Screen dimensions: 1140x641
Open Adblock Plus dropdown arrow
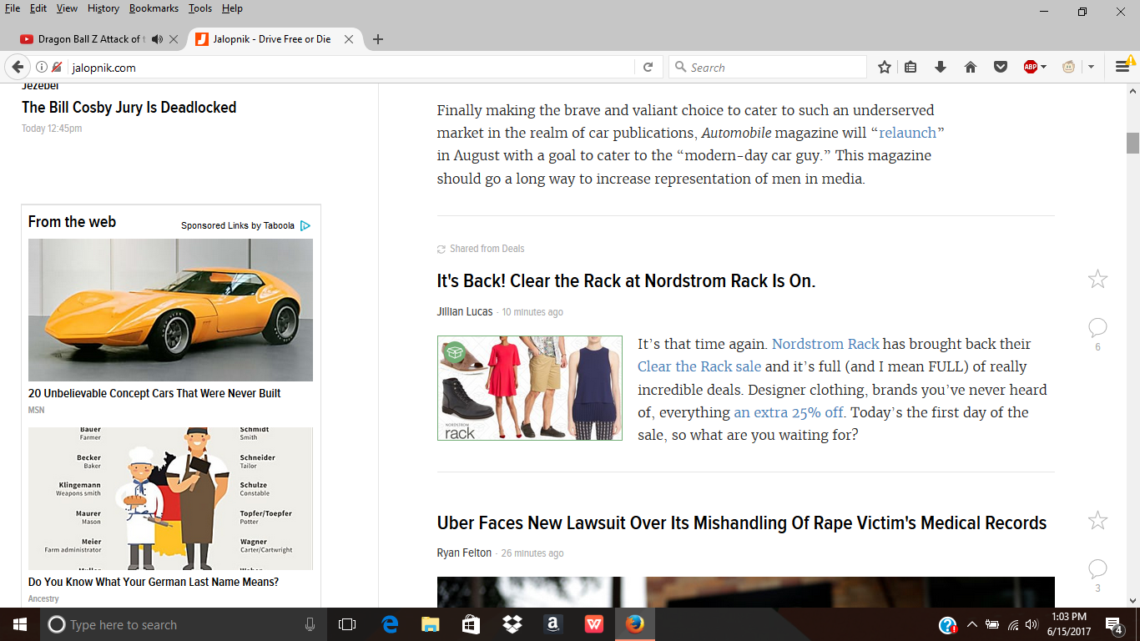[1043, 68]
